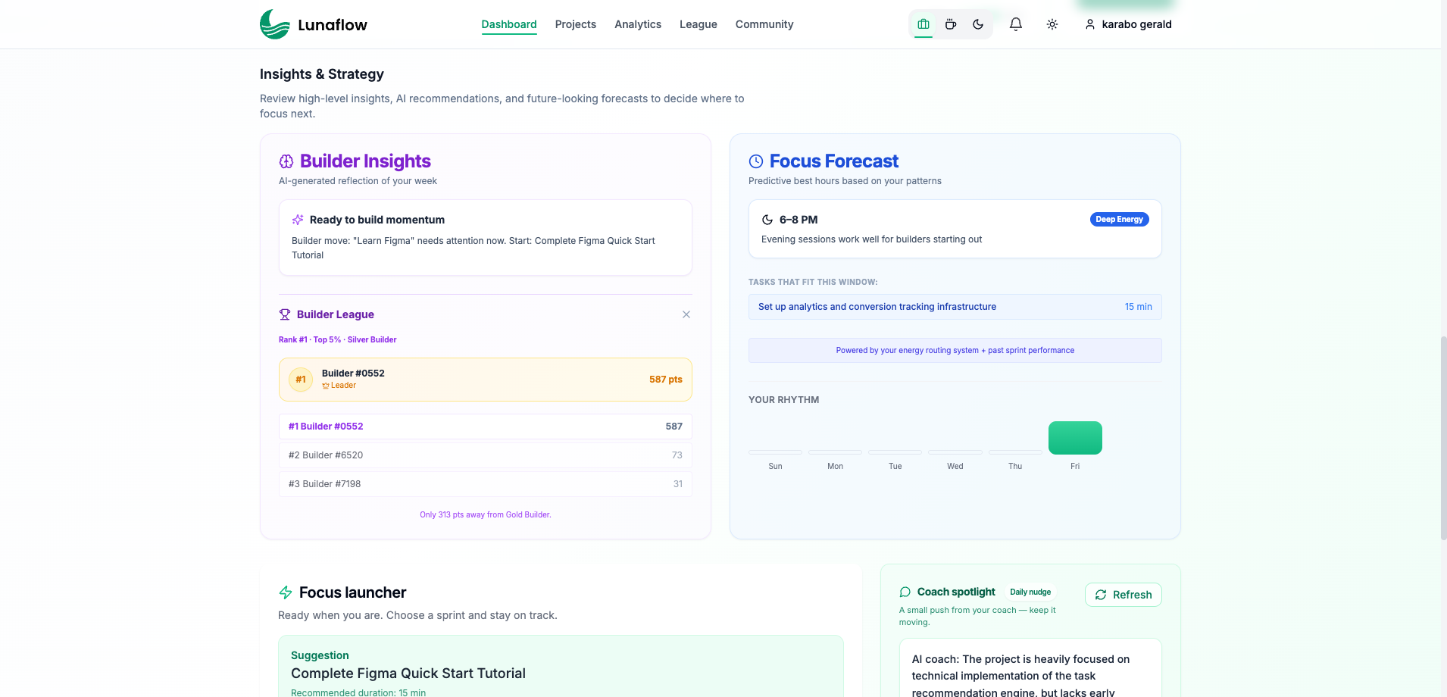The width and height of the screenshot is (1447, 697).
Task: Click the trophy icon next to Builder League
Action: (x=285, y=314)
